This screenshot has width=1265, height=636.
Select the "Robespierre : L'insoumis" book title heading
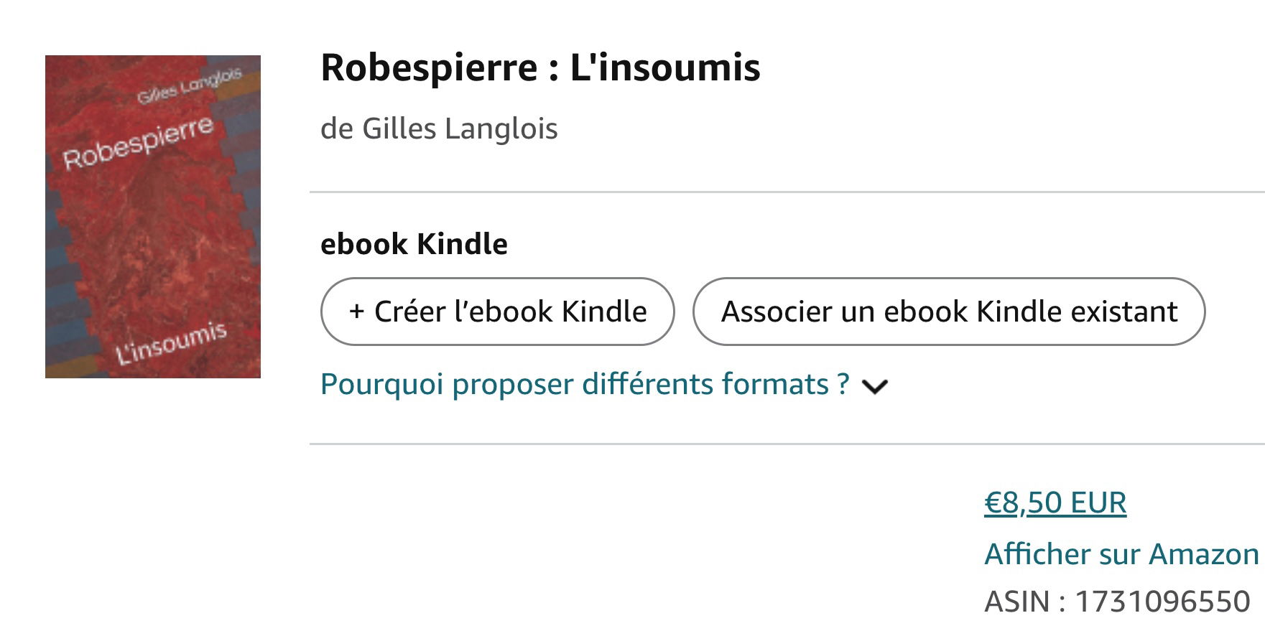pyautogui.click(x=540, y=68)
